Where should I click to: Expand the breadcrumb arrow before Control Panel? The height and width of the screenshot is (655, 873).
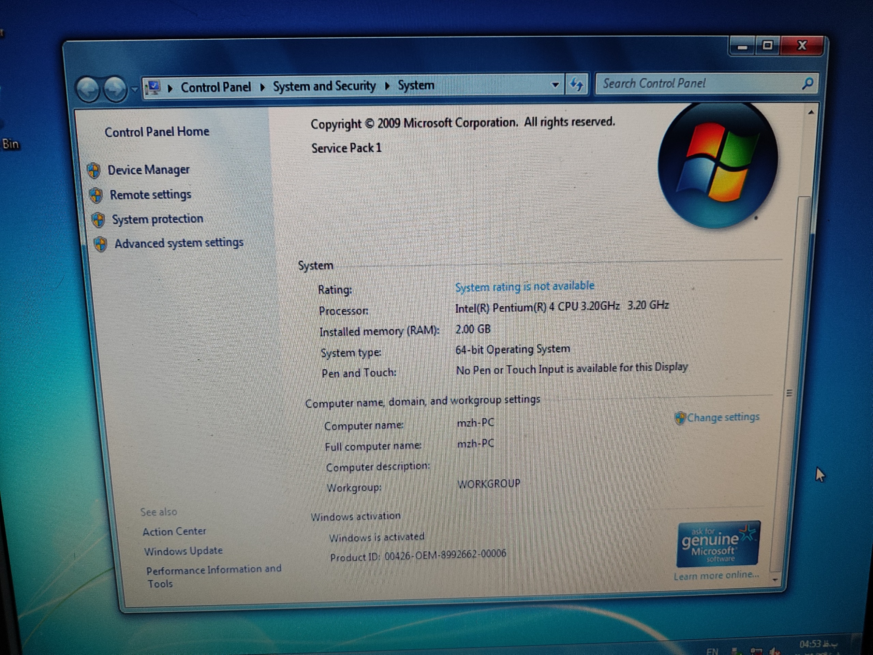pos(170,88)
